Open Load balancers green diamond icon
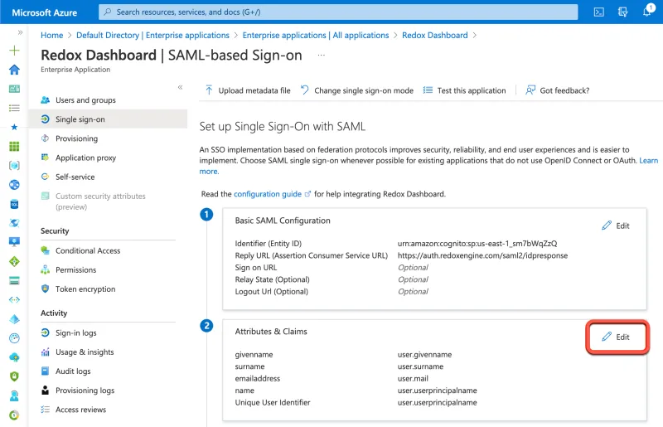This screenshot has height=427, width=663. (x=14, y=261)
